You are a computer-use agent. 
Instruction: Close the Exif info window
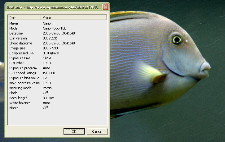click(x=105, y=7)
